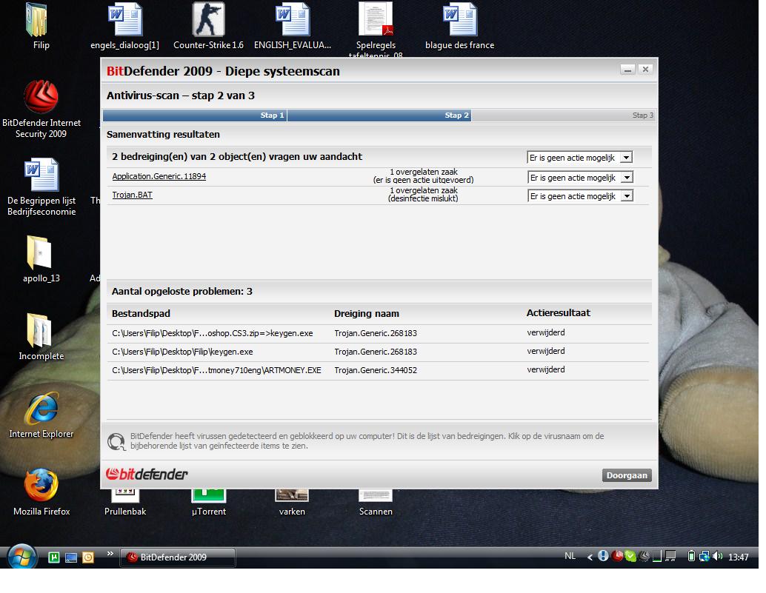766x593 pixels.
Task: Open the varken desktop item
Action: (292, 503)
